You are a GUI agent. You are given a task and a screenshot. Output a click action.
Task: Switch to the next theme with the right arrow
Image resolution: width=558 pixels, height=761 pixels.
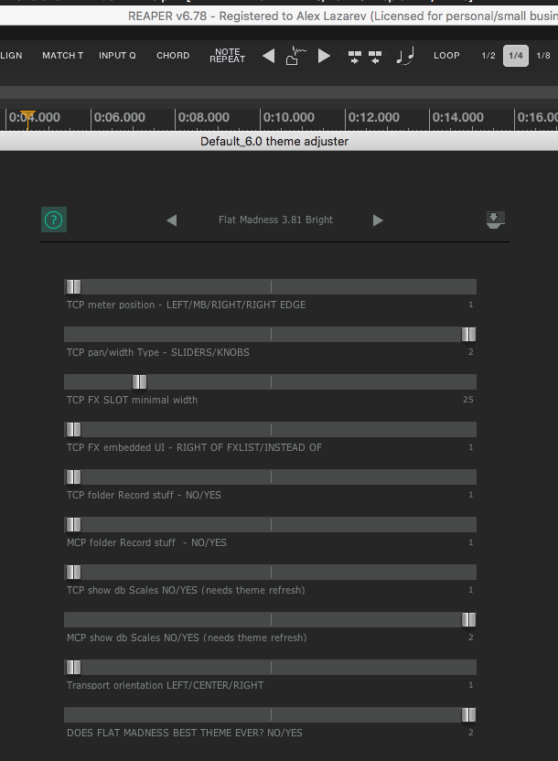point(378,220)
